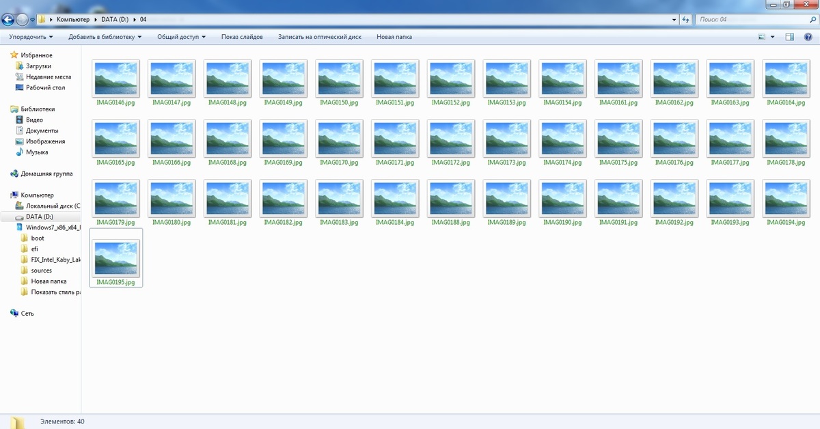This screenshot has width=820, height=429.
Task: Start slideshow with Показ слайдов
Action: click(x=242, y=37)
